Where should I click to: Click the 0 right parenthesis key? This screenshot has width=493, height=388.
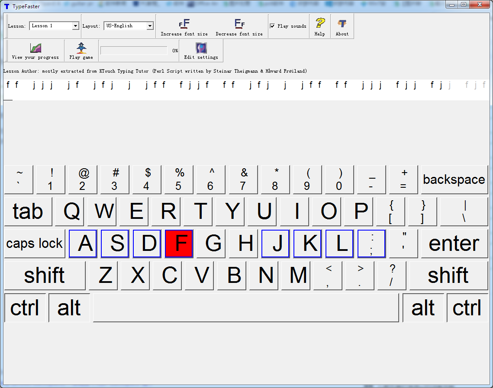(x=340, y=180)
